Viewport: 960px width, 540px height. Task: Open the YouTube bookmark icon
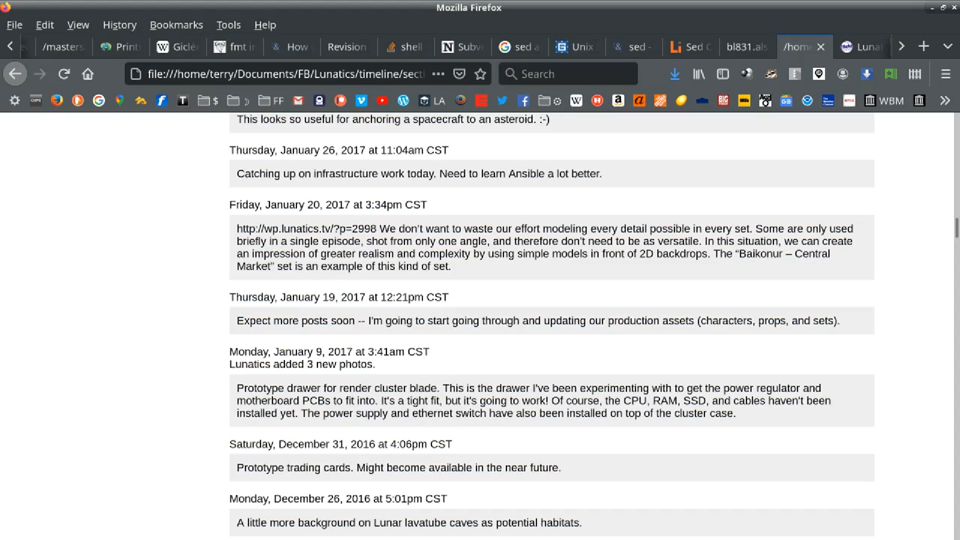(x=382, y=100)
